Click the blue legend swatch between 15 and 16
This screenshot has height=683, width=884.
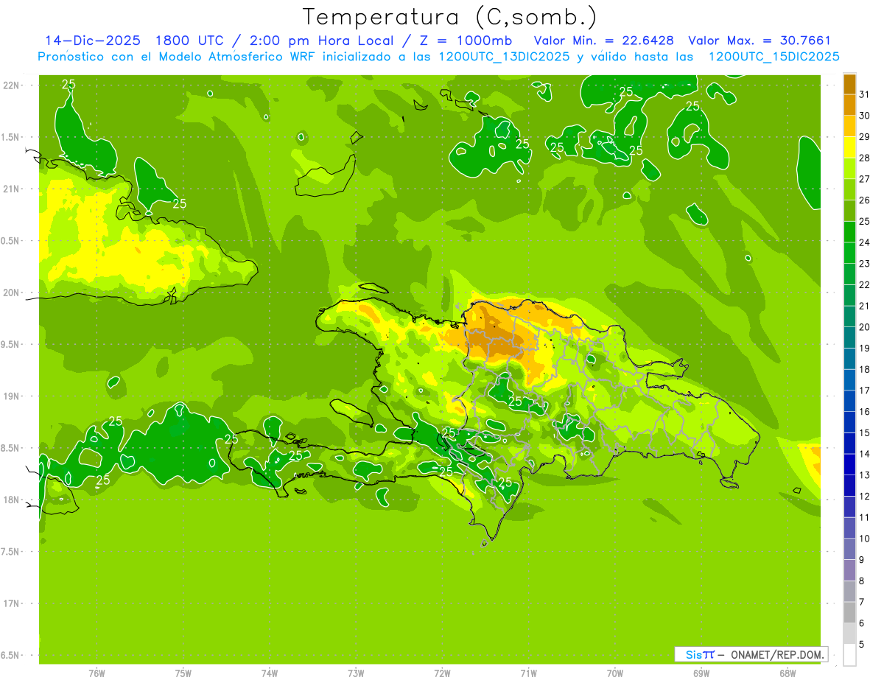(849, 422)
